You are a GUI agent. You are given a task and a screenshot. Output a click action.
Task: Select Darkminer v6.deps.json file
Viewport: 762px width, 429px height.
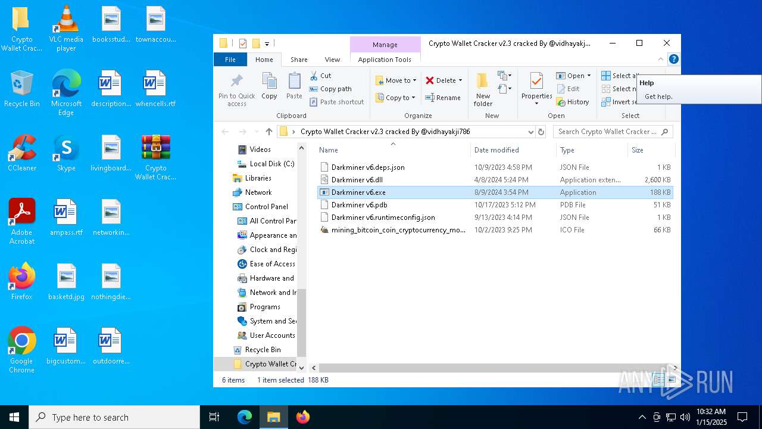(x=495, y=167)
